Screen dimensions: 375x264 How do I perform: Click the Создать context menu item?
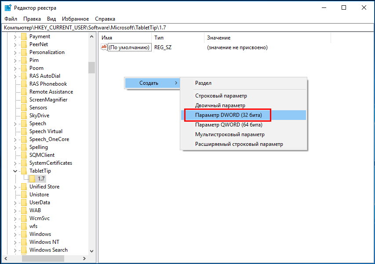click(x=152, y=83)
